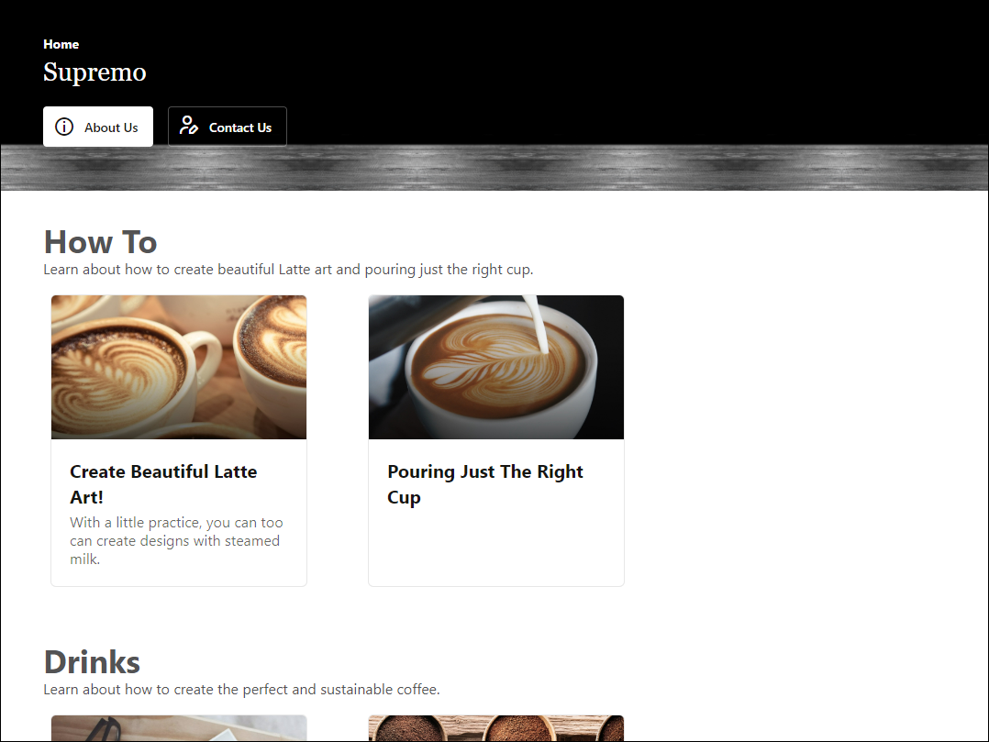Select the 'Create Beautiful Latte Art!' card
The width and height of the screenshot is (989, 742).
point(179,440)
